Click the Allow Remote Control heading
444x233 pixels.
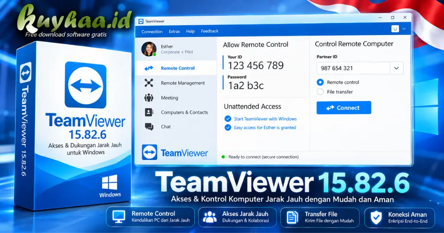click(x=255, y=45)
